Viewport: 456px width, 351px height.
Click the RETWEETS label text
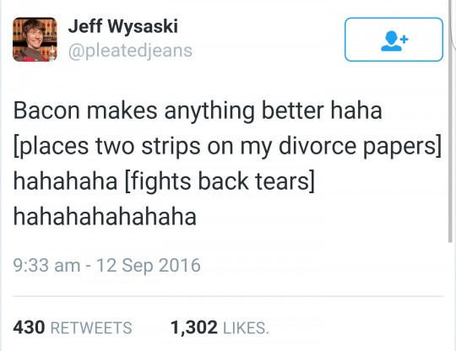tap(91, 327)
